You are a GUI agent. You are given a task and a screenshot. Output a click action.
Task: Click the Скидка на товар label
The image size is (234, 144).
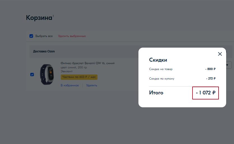[x=161, y=69]
